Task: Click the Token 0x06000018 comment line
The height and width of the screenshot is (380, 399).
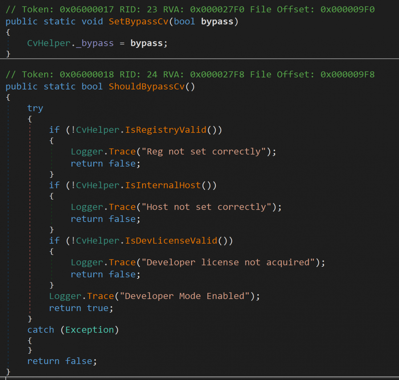Action: [190, 75]
